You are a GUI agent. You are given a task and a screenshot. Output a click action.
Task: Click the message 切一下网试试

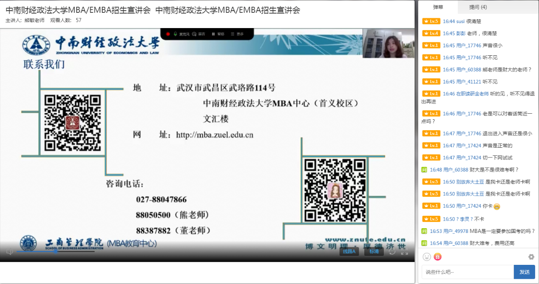click(x=498, y=158)
